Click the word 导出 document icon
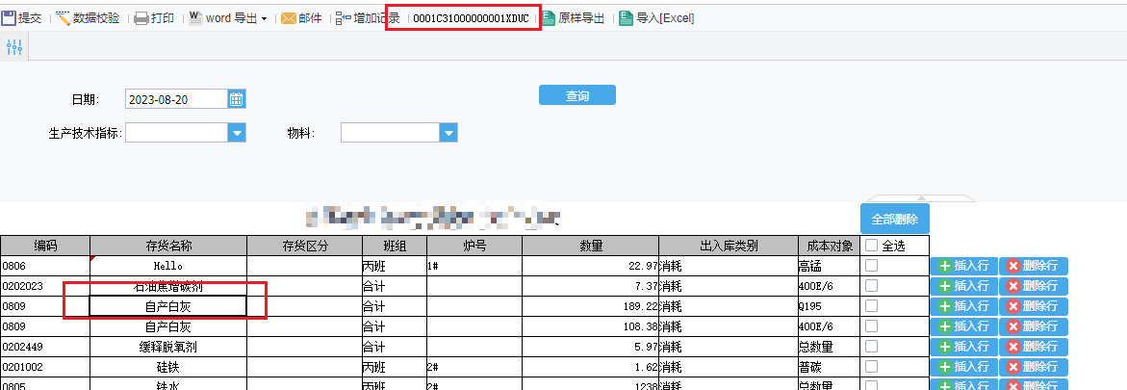The width and height of the screenshot is (1127, 390). pyautogui.click(x=195, y=18)
